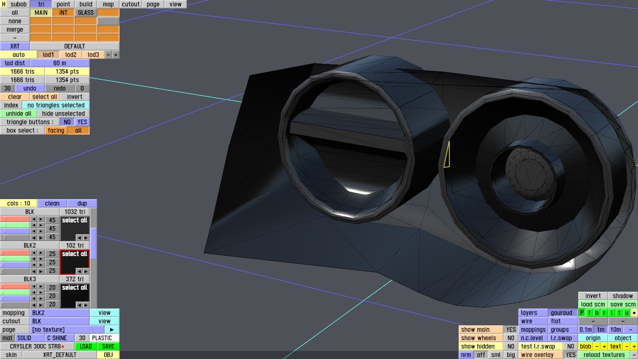The width and height of the screenshot is (638, 359).
Task: Increase BLK red value with right arrow
Action: (x=41, y=219)
